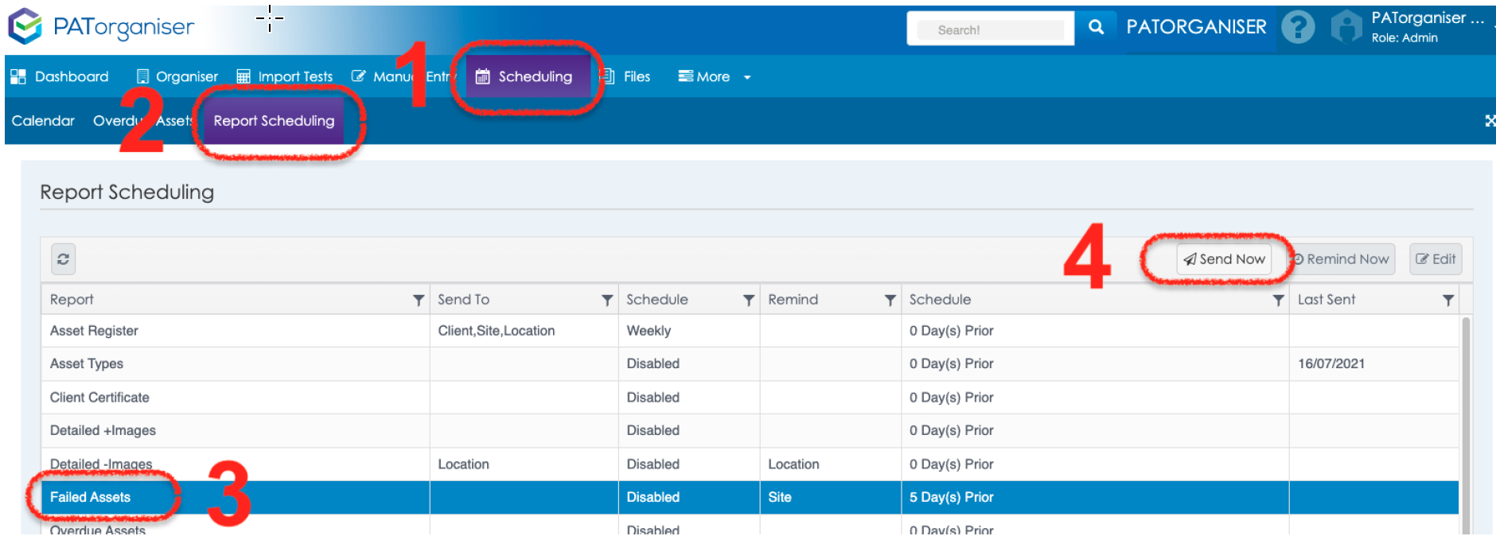1496x536 pixels.
Task: Sort by Last Sent column header
Action: (x=1327, y=300)
